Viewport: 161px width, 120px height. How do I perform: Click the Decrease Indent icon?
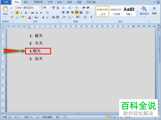83,8
